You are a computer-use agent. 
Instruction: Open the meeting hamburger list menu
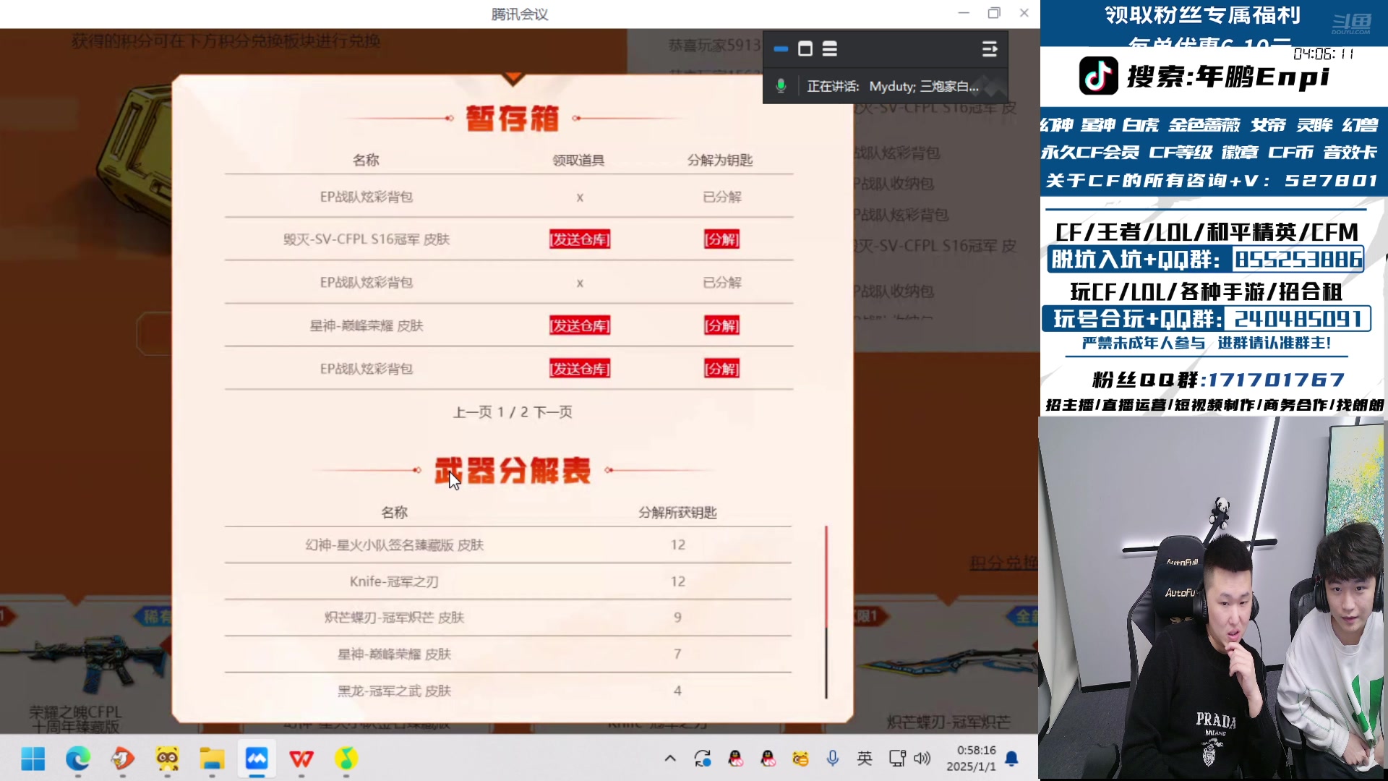coord(829,49)
